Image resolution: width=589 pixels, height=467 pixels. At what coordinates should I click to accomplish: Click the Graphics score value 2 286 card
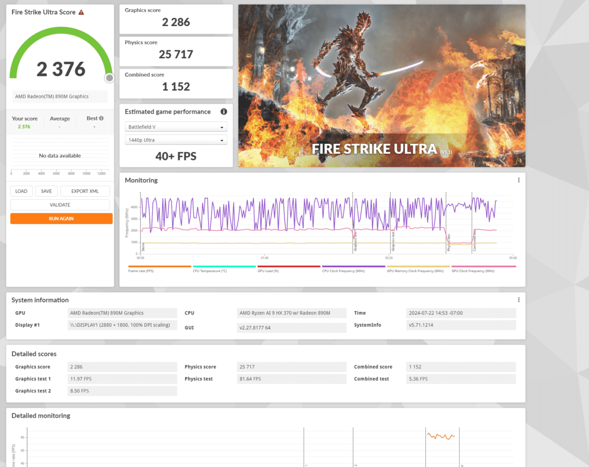(176, 19)
